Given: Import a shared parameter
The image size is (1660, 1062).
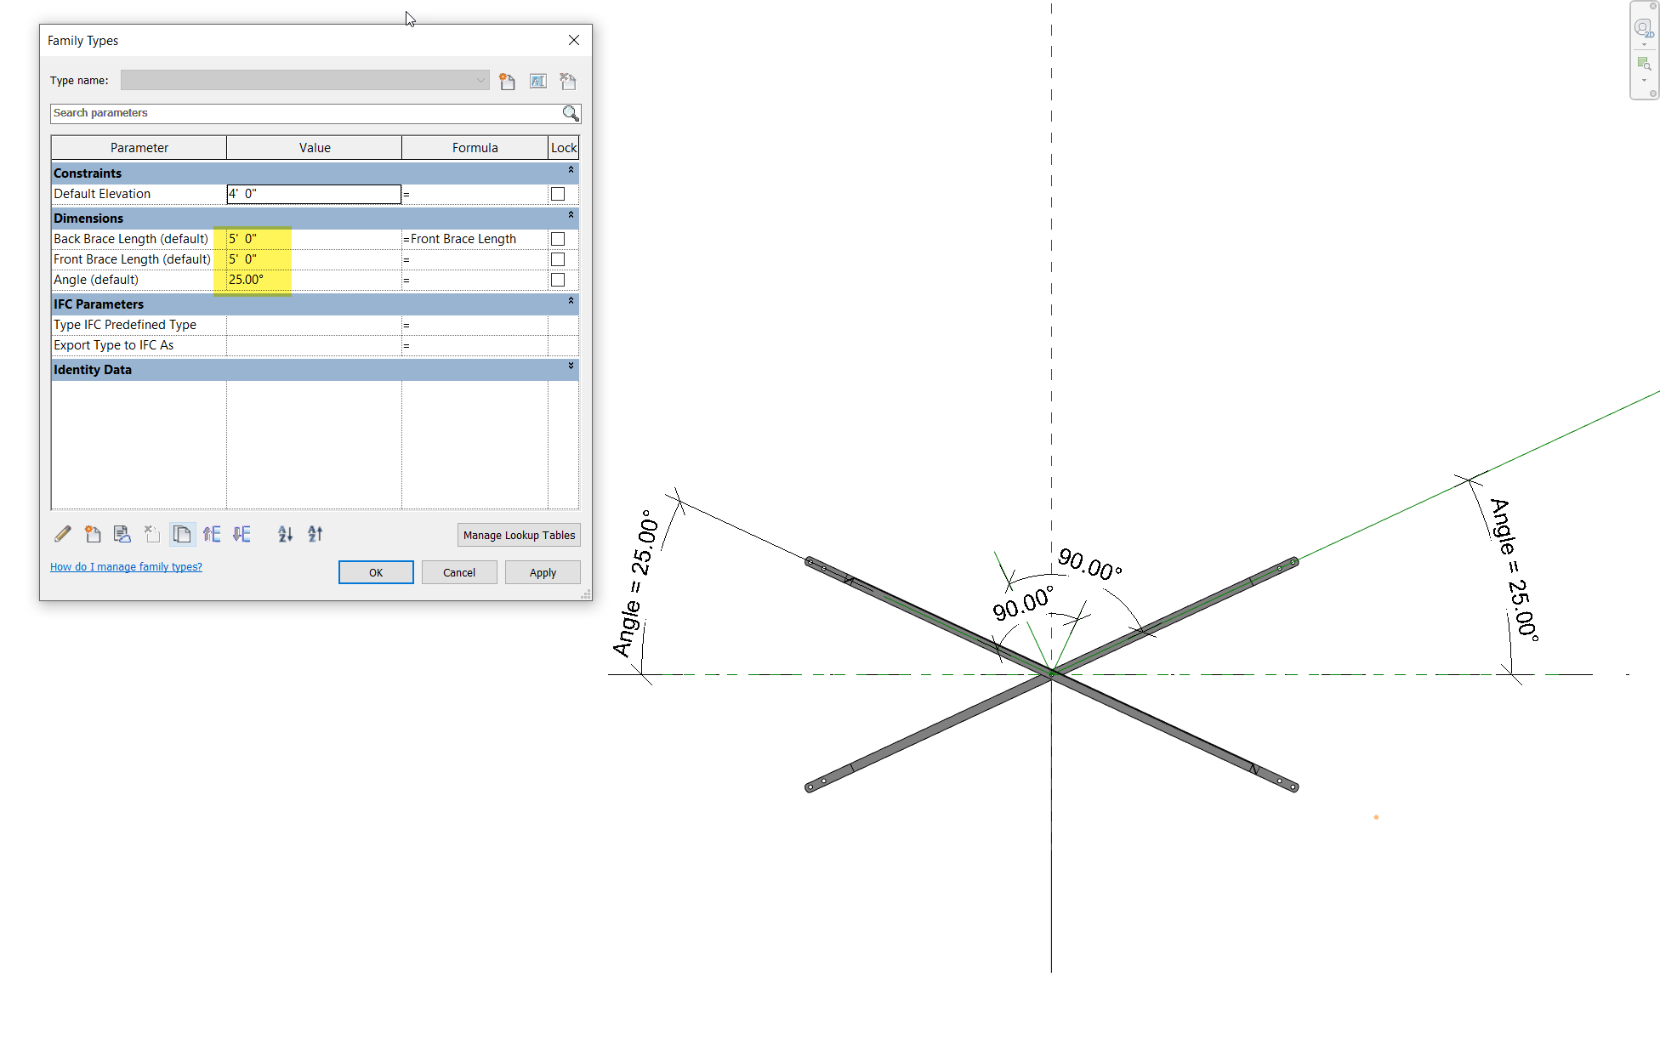Looking at the screenshot, I should tap(122, 534).
